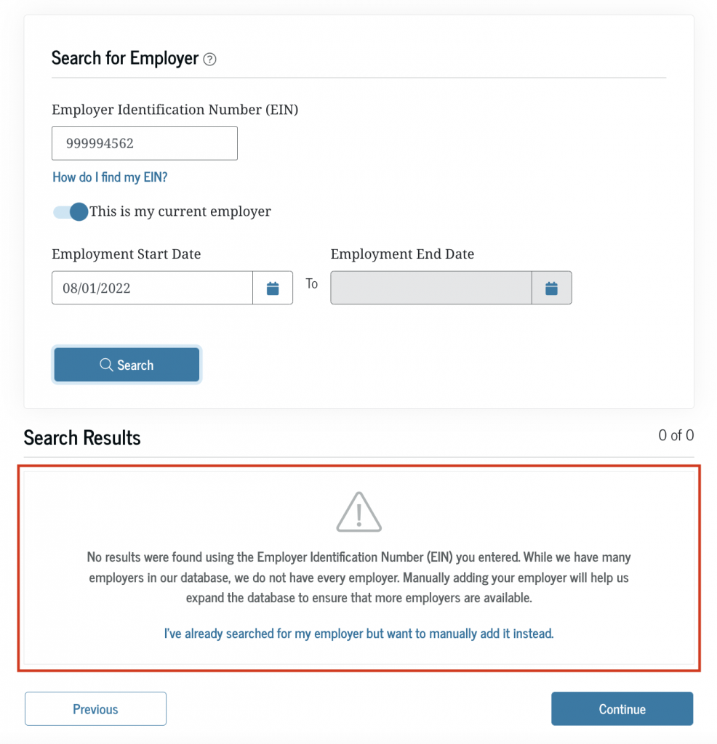
Task: Click the warning triangle icon in results
Action: coord(358,512)
